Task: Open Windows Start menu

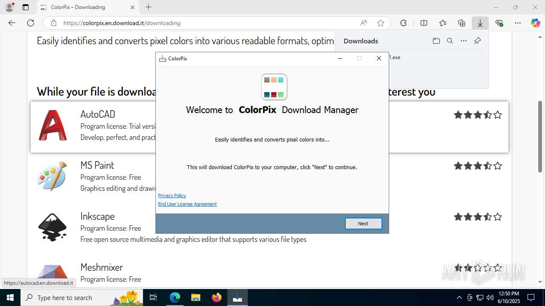Action: click(10, 297)
